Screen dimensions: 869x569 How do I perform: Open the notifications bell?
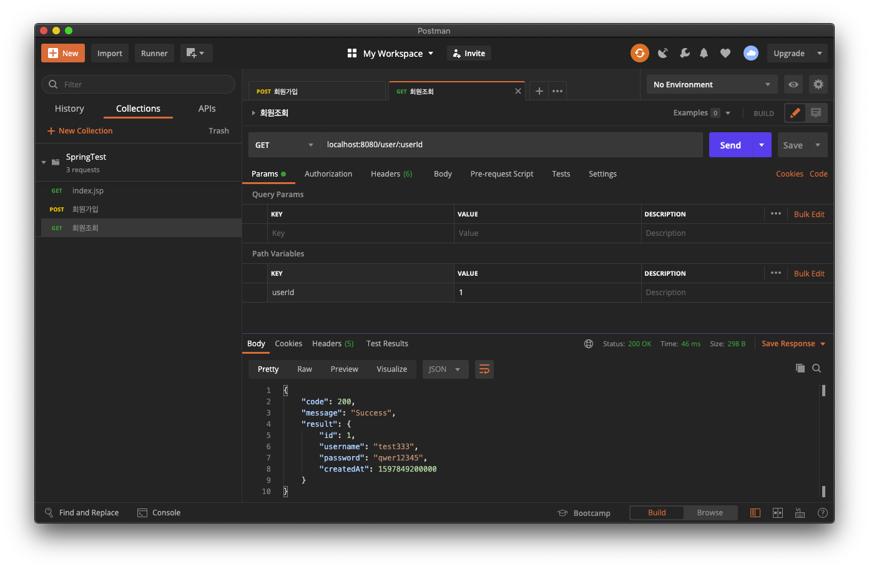pyautogui.click(x=704, y=53)
